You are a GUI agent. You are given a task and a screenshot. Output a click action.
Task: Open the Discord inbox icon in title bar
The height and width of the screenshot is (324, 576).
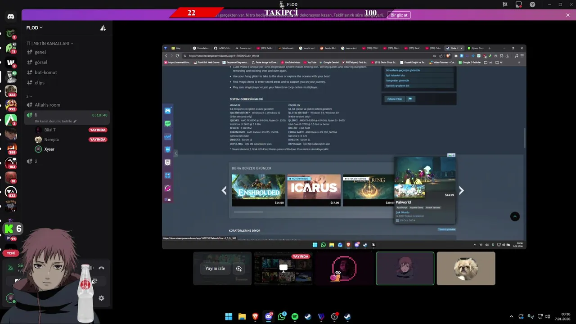click(519, 4)
